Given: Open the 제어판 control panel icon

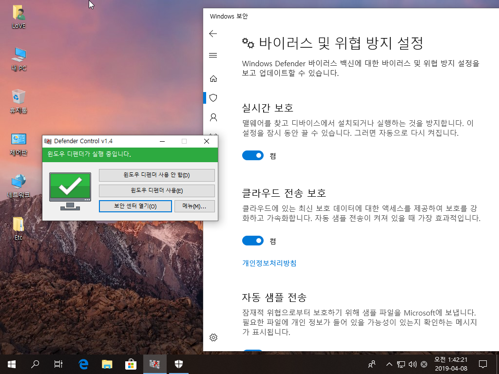Looking at the screenshot, I should pyautogui.click(x=19, y=144).
